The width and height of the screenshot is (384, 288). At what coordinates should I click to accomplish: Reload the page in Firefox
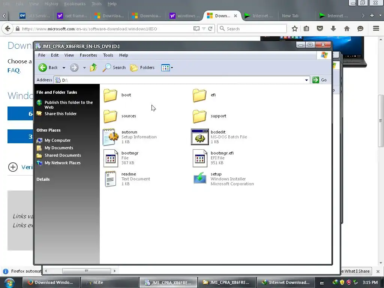point(210,28)
